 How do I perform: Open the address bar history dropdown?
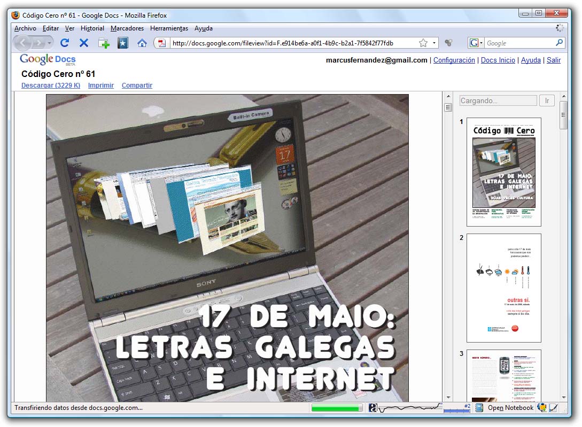coord(434,43)
